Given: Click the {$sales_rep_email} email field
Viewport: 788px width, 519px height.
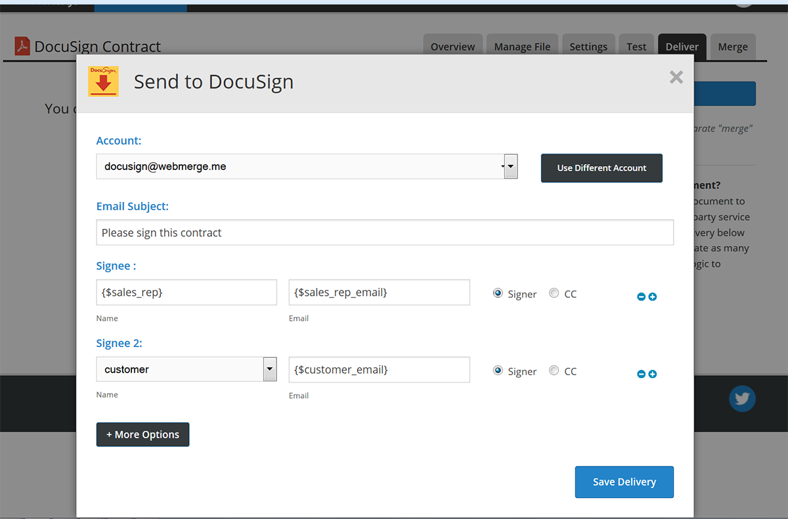Looking at the screenshot, I should click(380, 293).
